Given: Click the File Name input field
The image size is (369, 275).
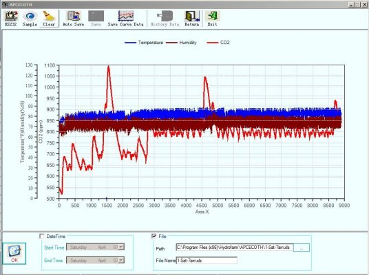Looking at the screenshot, I should tap(207, 261).
